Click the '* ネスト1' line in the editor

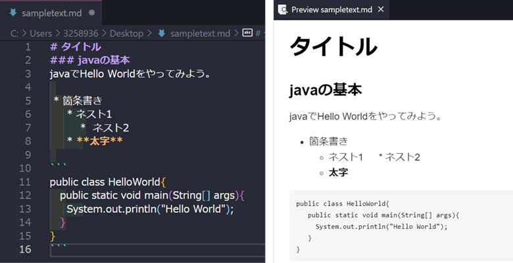pos(89,114)
